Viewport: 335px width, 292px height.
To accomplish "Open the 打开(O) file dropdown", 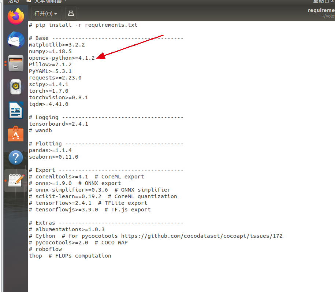I will [46, 13].
